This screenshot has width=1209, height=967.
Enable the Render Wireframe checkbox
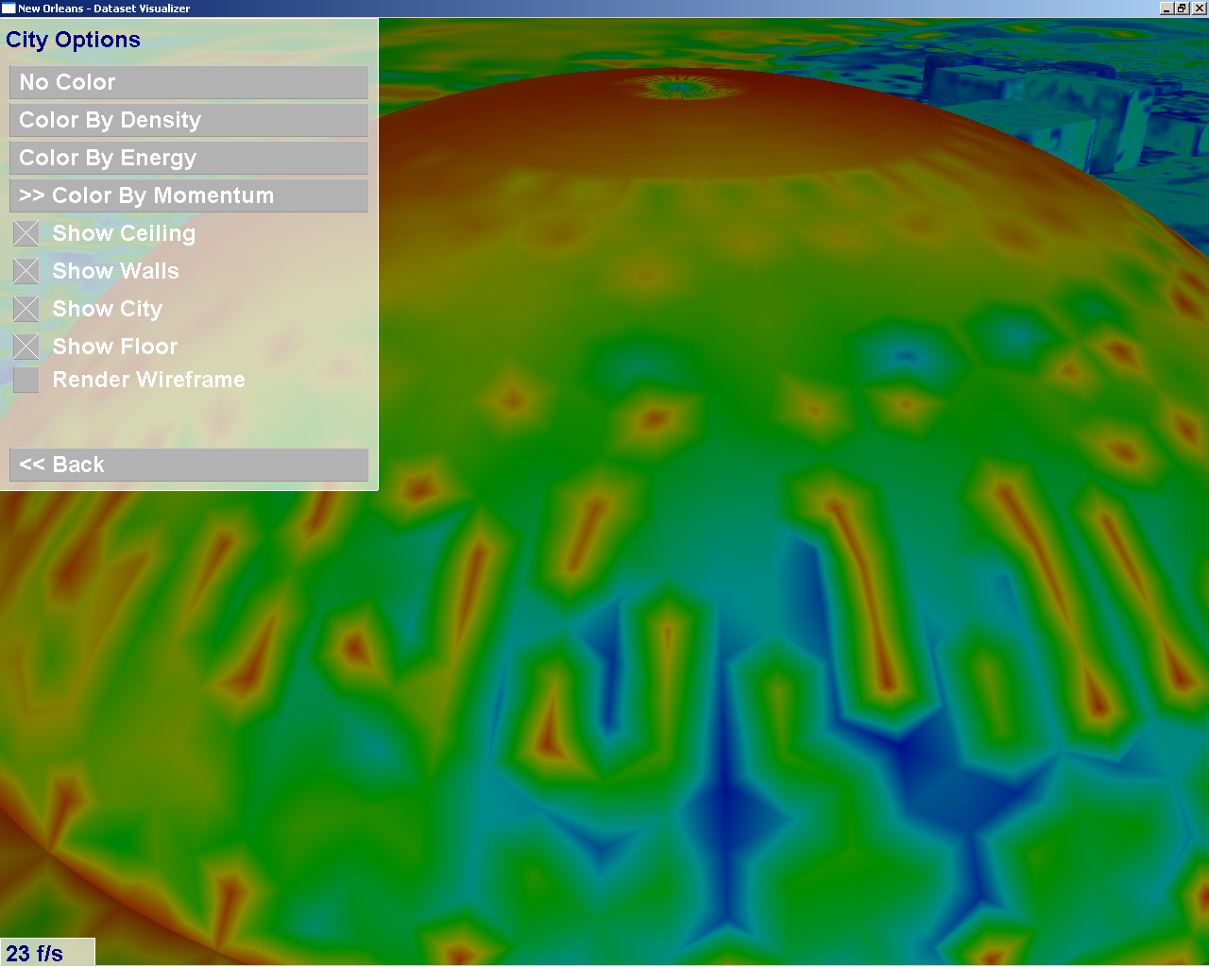tap(26, 380)
